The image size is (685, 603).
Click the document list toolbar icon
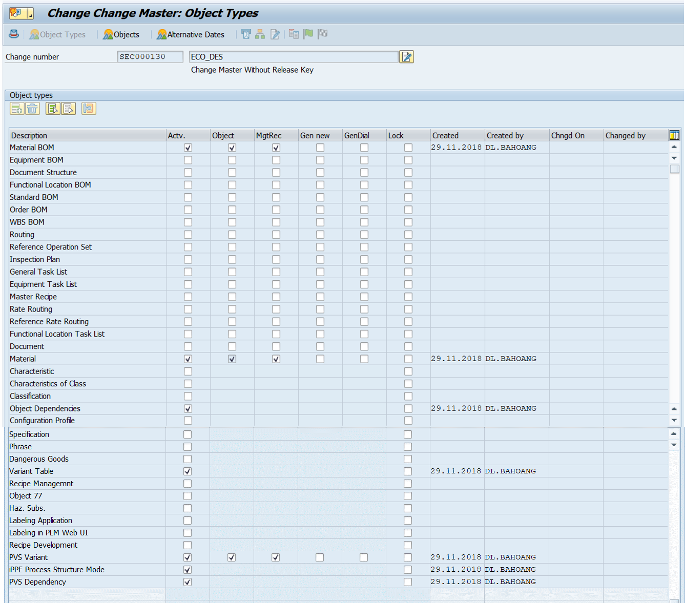[294, 34]
